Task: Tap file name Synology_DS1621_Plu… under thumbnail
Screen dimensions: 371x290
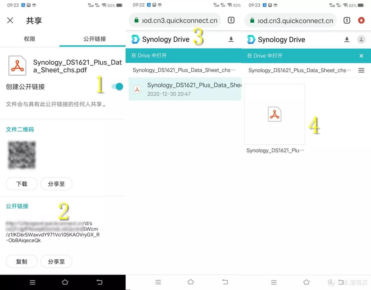Action: tap(275, 151)
